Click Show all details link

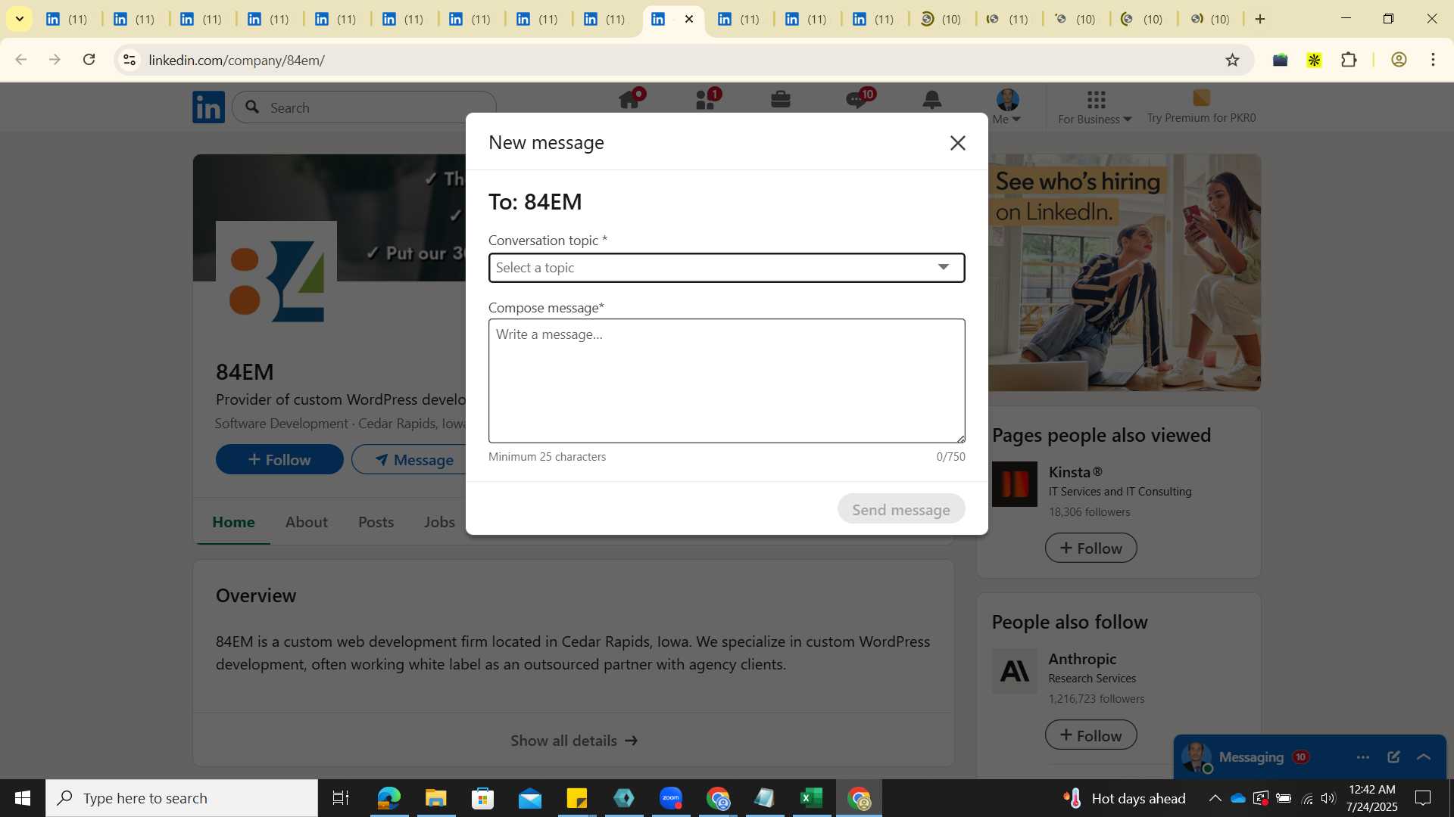pyautogui.click(x=574, y=741)
